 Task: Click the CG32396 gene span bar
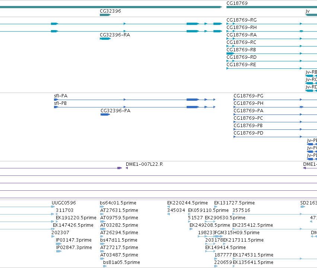point(105,15)
